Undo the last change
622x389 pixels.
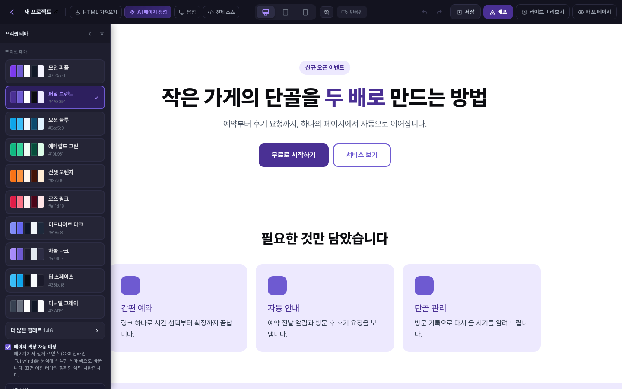pyautogui.click(x=425, y=12)
